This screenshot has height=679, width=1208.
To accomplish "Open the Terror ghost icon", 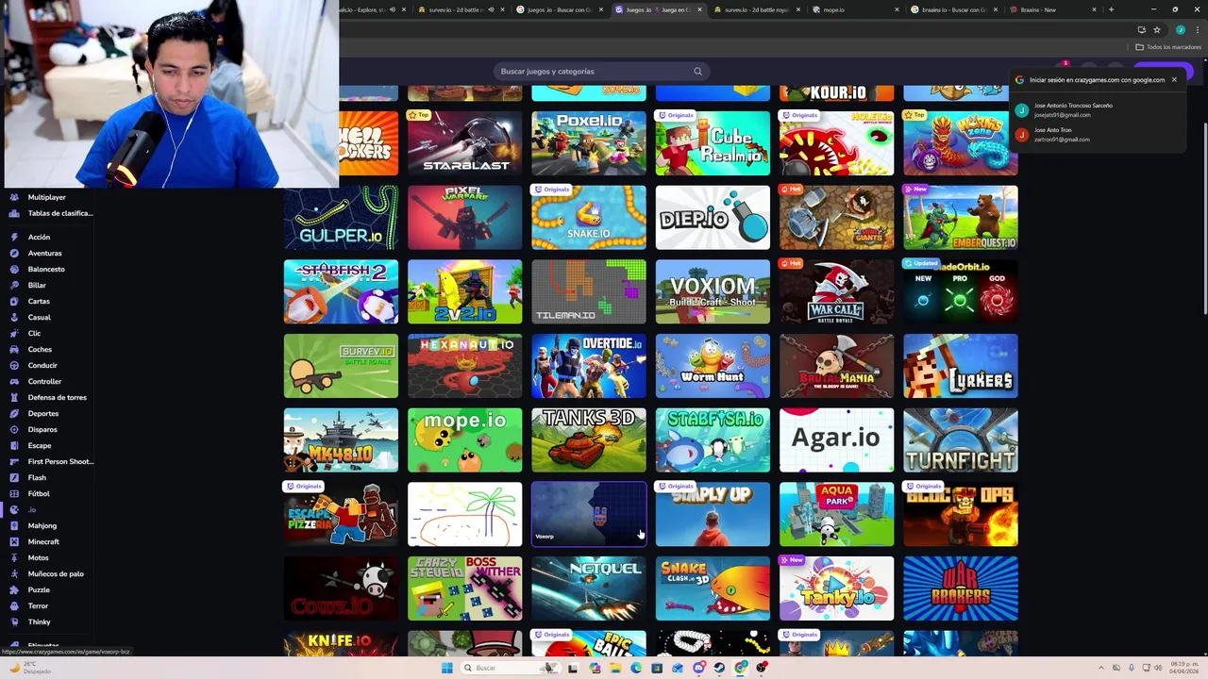I will [14, 605].
